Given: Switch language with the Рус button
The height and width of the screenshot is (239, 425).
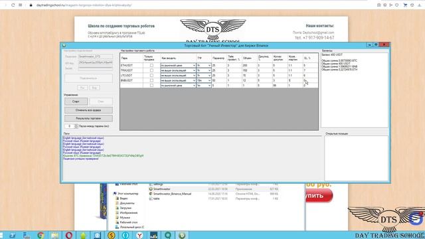Looking at the screenshot, I should coord(82,88).
